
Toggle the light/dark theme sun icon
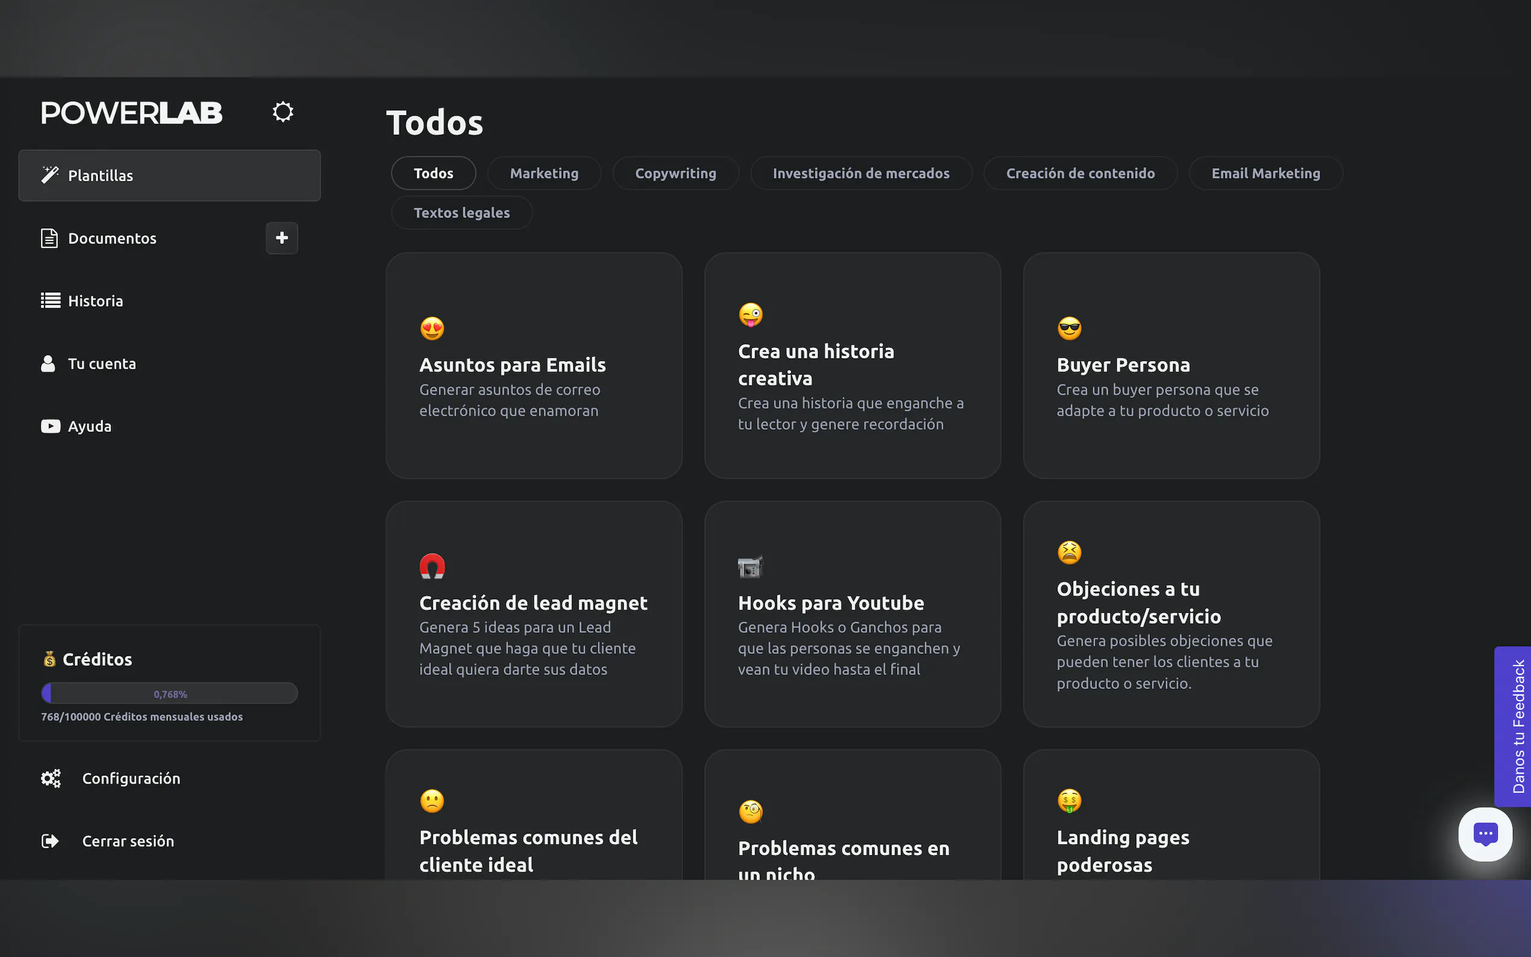pos(282,112)
